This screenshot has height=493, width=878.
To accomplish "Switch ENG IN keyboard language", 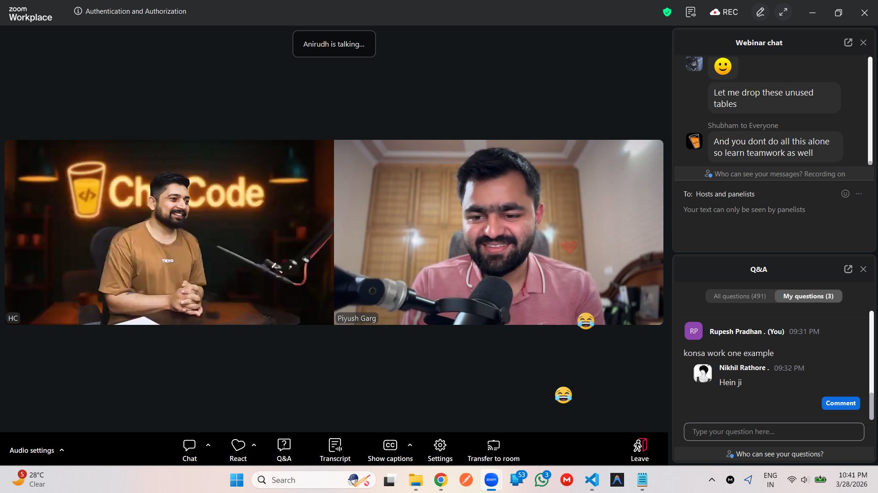I will 770,480.
